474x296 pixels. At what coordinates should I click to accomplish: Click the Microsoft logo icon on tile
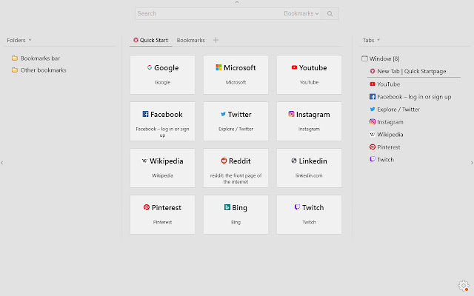pyautogui.click(x=218, y=67)
